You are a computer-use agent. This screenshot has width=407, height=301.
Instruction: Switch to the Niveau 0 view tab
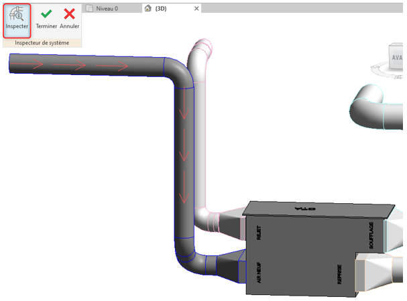click(107, 8)
